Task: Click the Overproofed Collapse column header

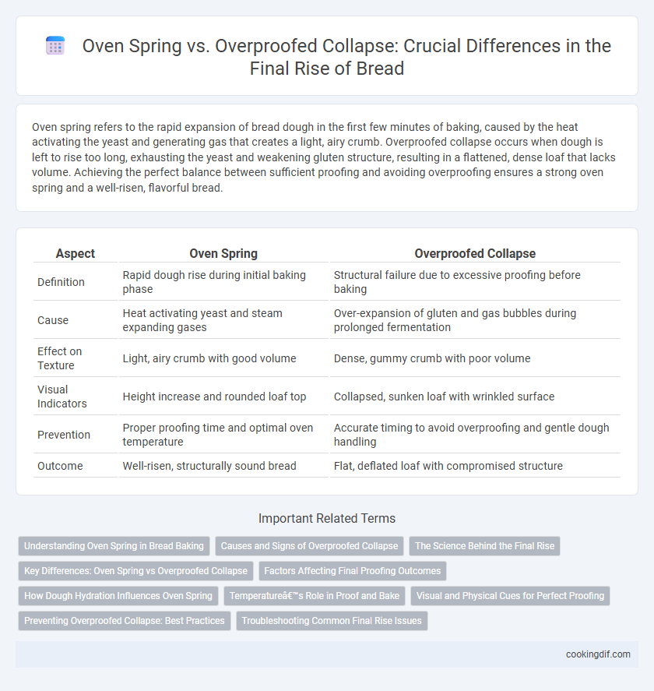Action: click(x=475, y=253)
